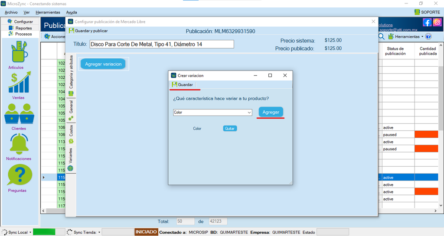
Task: Click the Precio sistema $125.00 value
Action: [333, 40]
